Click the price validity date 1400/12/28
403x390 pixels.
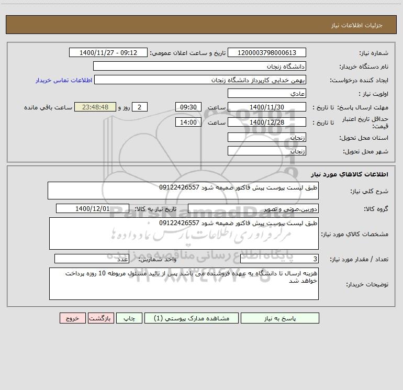(267, 122)
